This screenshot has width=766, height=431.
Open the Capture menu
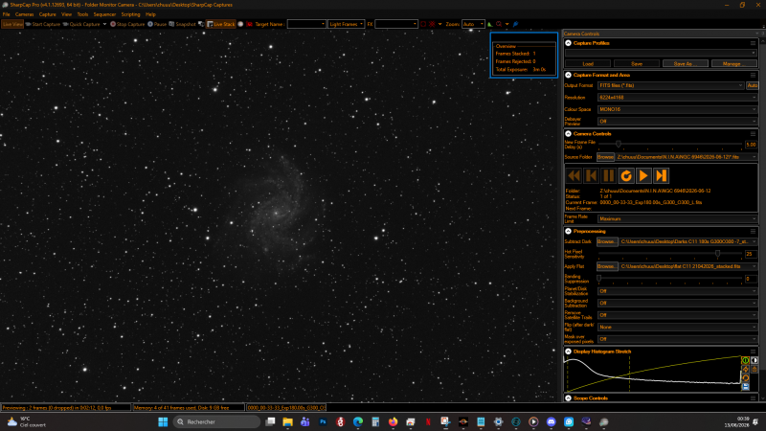[x=47, y=14]
